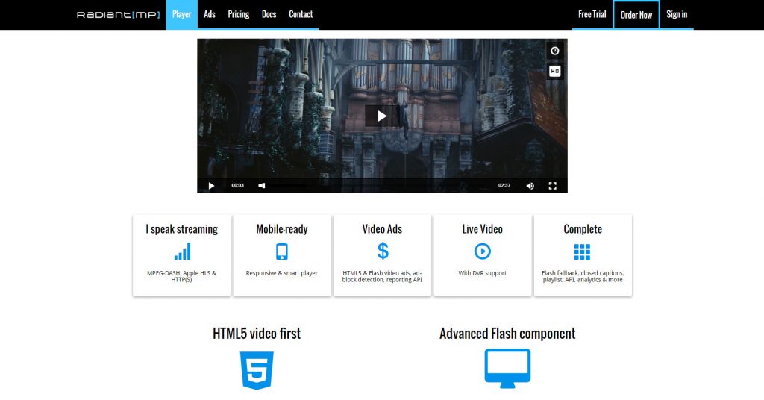The height and width of the screenshot is (400, 764).
Task: Open the Contact page
Action: tap(301, 15)
